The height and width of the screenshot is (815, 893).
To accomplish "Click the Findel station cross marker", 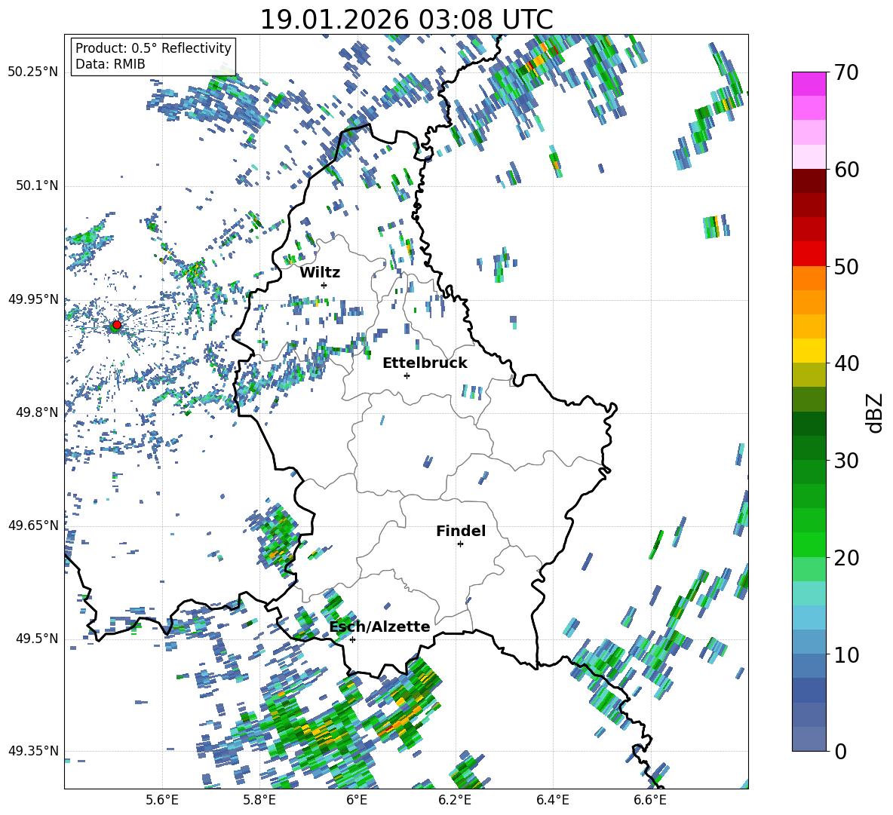I will pos(460,544).
